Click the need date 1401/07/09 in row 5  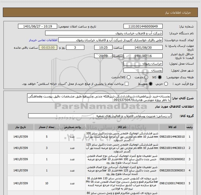[21, 183]
